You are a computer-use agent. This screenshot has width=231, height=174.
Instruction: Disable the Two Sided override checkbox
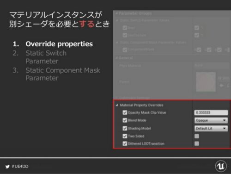125,136
